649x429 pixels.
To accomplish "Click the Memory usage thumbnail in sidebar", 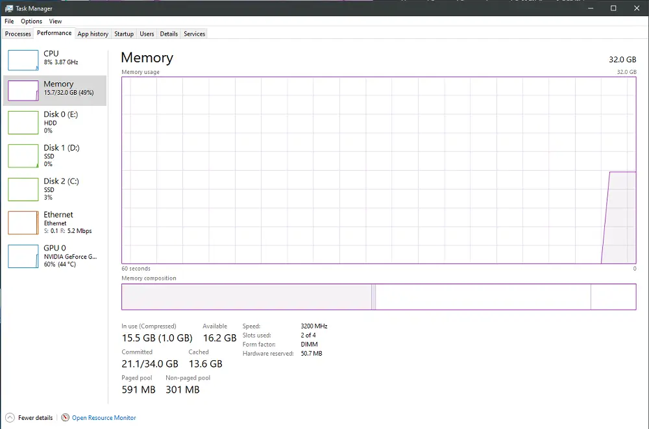I will (23, 90).
